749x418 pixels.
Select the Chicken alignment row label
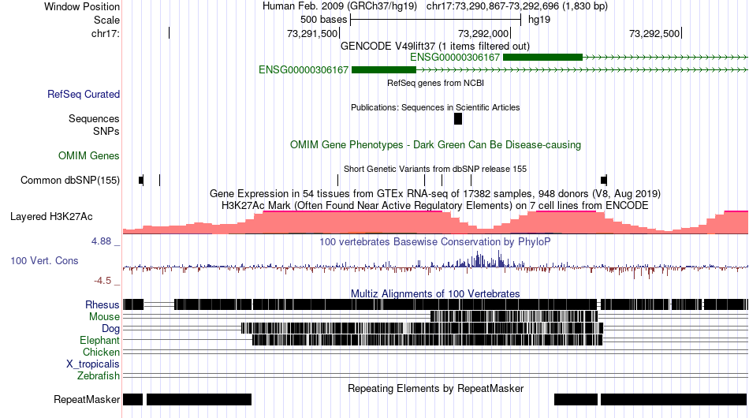click(x=101, y=352)
